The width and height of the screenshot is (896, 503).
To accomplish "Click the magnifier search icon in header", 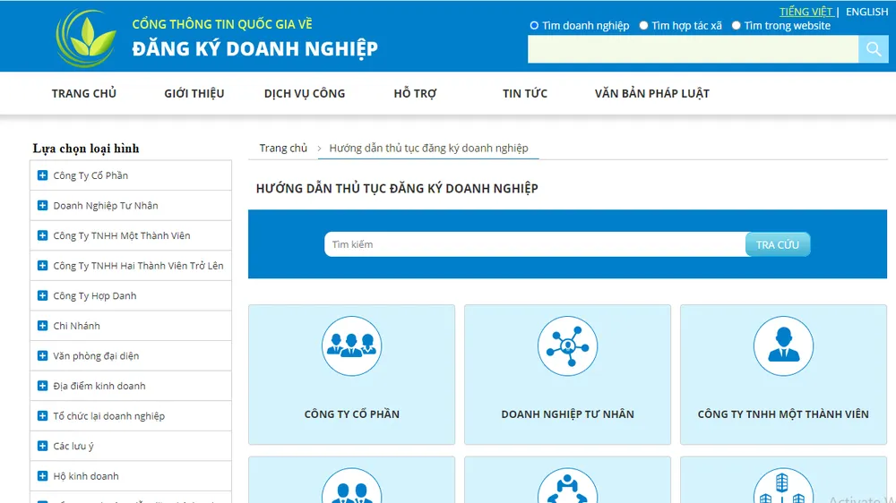I will pos(873,49).
